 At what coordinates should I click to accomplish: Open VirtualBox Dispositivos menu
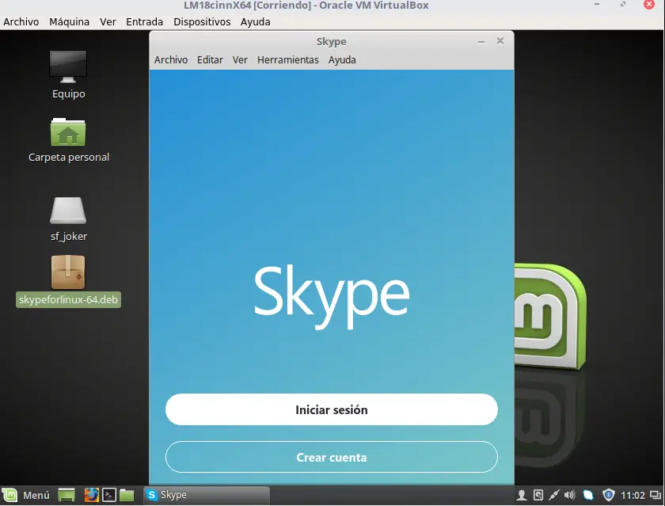[x=202, y=21]
